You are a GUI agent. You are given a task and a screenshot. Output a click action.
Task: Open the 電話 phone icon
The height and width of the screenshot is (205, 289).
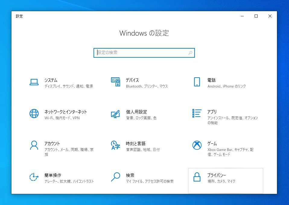197,82
